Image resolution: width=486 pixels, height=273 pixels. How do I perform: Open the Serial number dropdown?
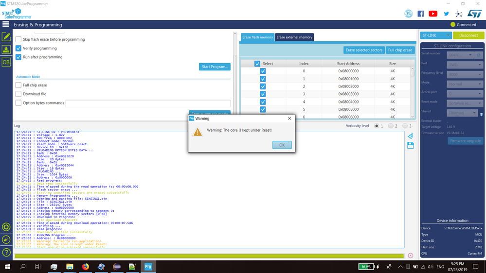pos(460,55)
